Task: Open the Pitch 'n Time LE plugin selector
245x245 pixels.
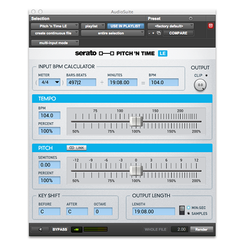Action: coord(55,26)
